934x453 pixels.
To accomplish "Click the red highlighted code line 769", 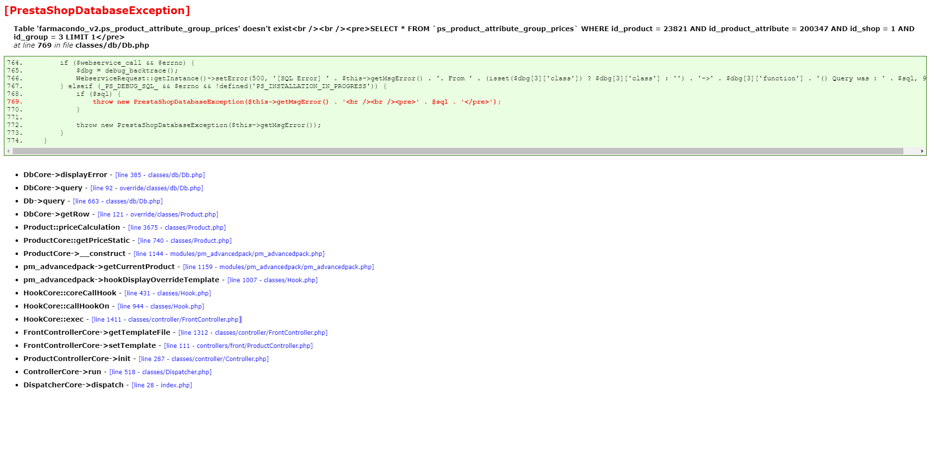I will (254, 102).
